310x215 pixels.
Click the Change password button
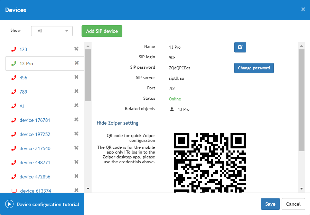(x=254, y=68)
